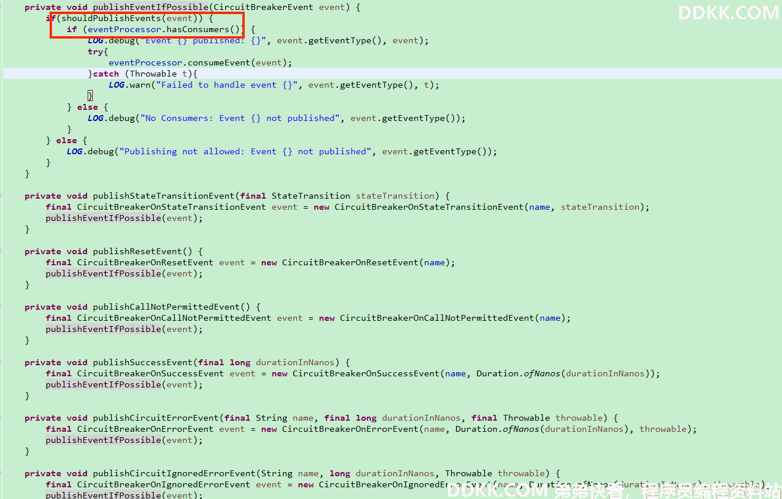Screen dimensions: 782x499
Task: Click new CircuitBreakerOnErrorEvent constructor call
Action: (x=340, y=429)
